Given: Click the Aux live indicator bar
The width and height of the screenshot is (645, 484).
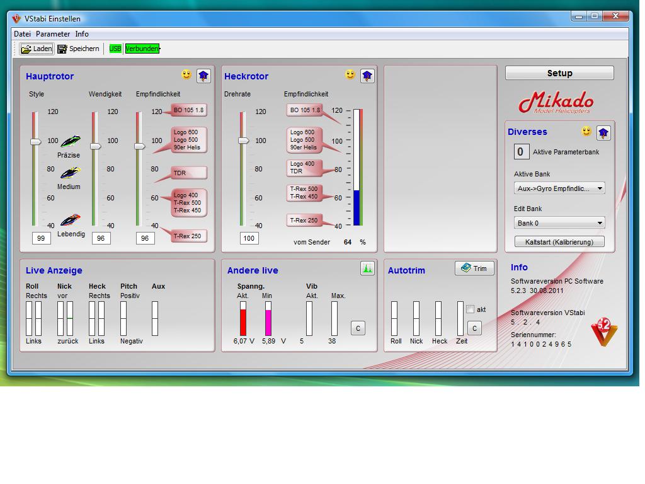Looking at the screenshot, I should [x=155, y=318].
